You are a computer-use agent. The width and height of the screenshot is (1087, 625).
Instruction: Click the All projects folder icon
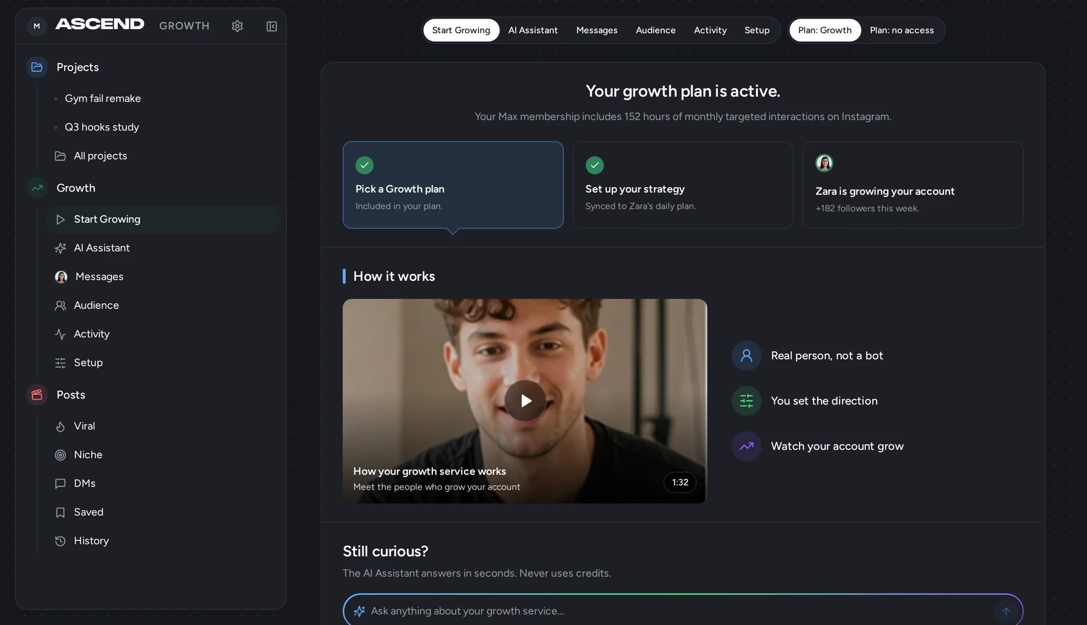60,156
